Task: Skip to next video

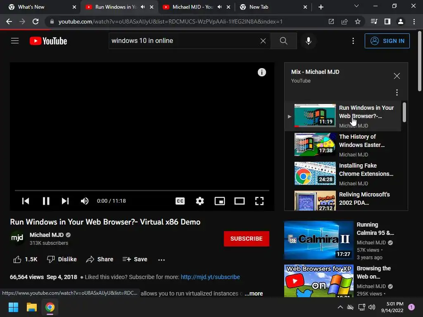Action: pos(65,201)
